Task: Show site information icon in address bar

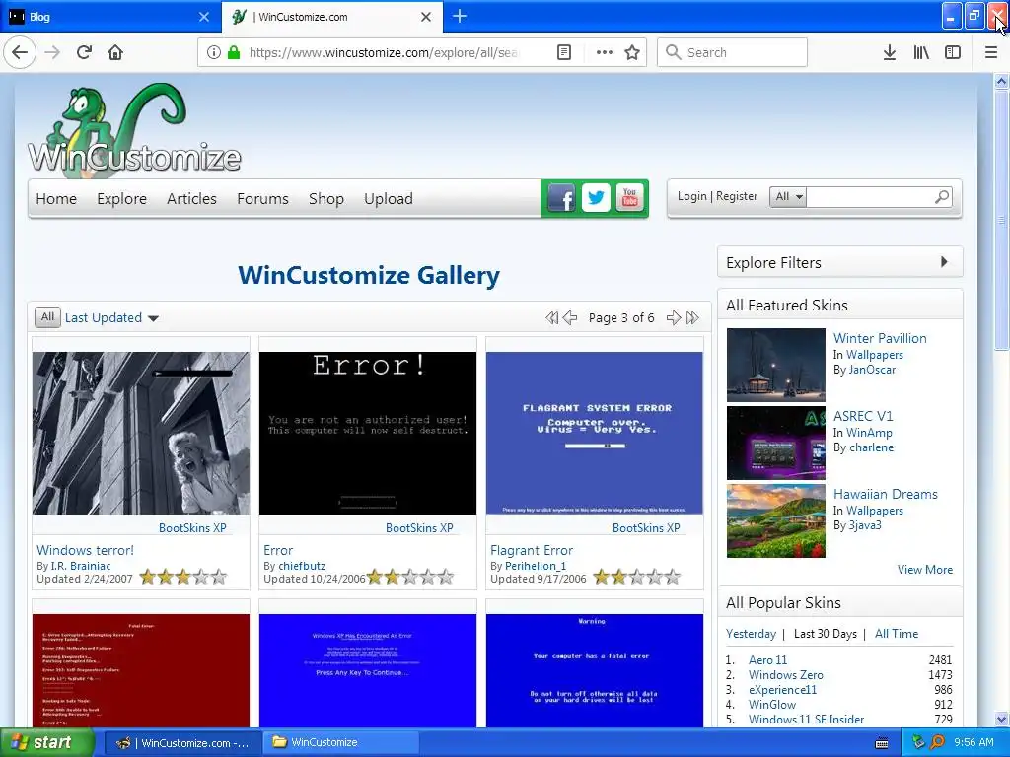Action: click(214, 52)
